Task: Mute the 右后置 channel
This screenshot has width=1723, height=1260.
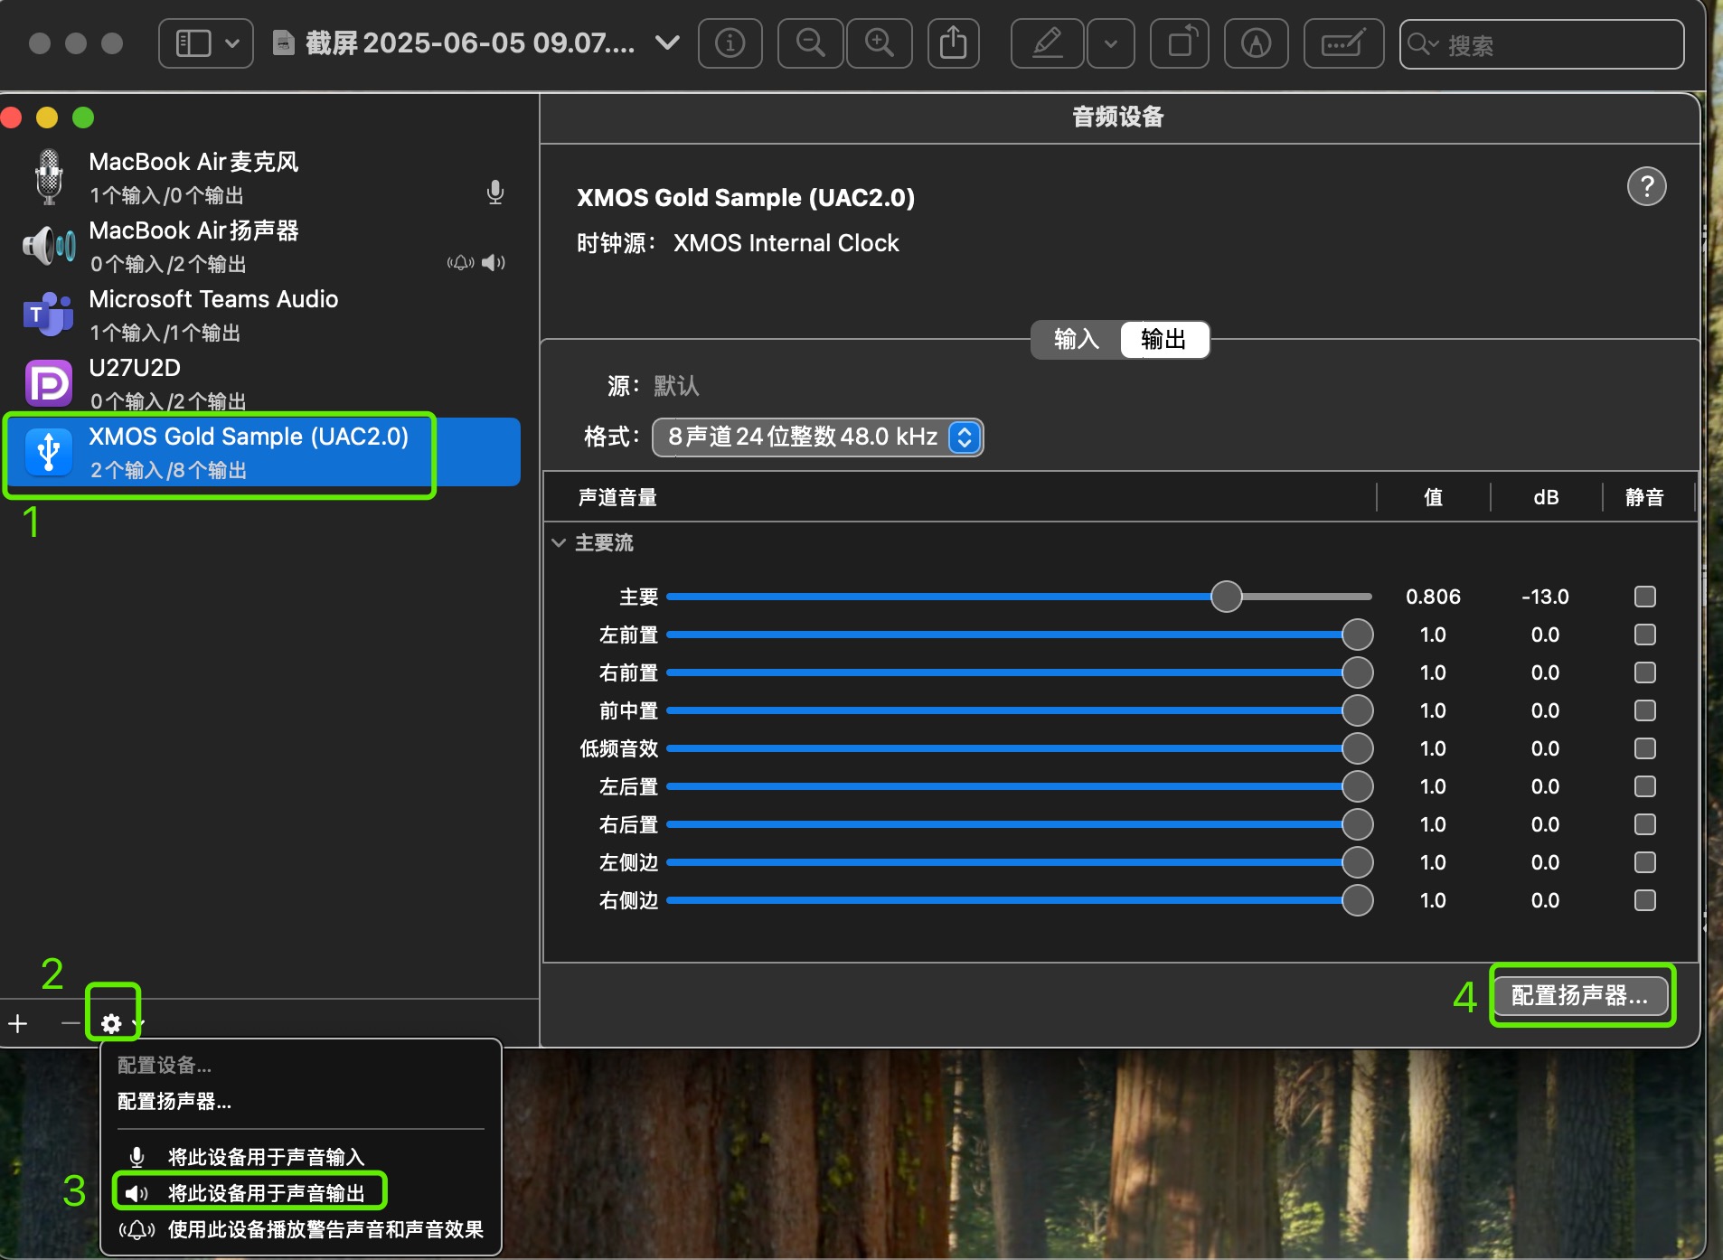Action: (1645, 824)
